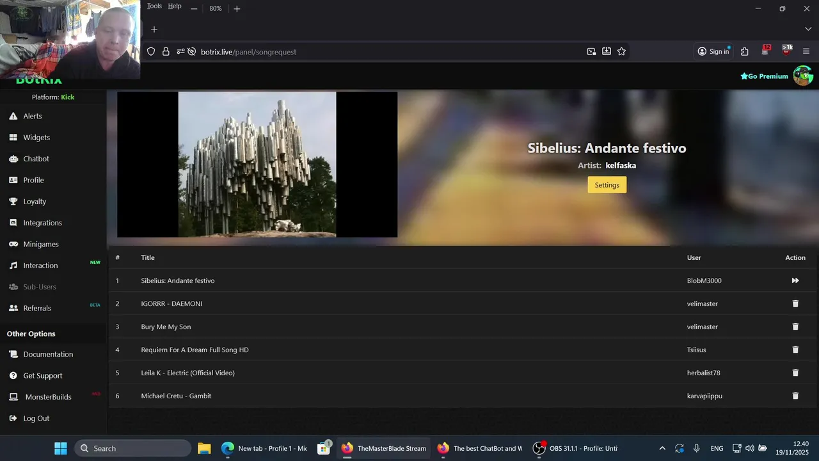This screenshot has width=819, height=461.
Task: Bookmark this page with star icon
Action: coord(621,51)
